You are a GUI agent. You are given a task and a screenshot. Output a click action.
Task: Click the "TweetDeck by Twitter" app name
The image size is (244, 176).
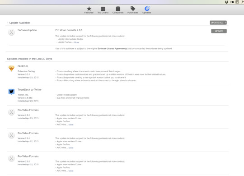tap(29, 90)
